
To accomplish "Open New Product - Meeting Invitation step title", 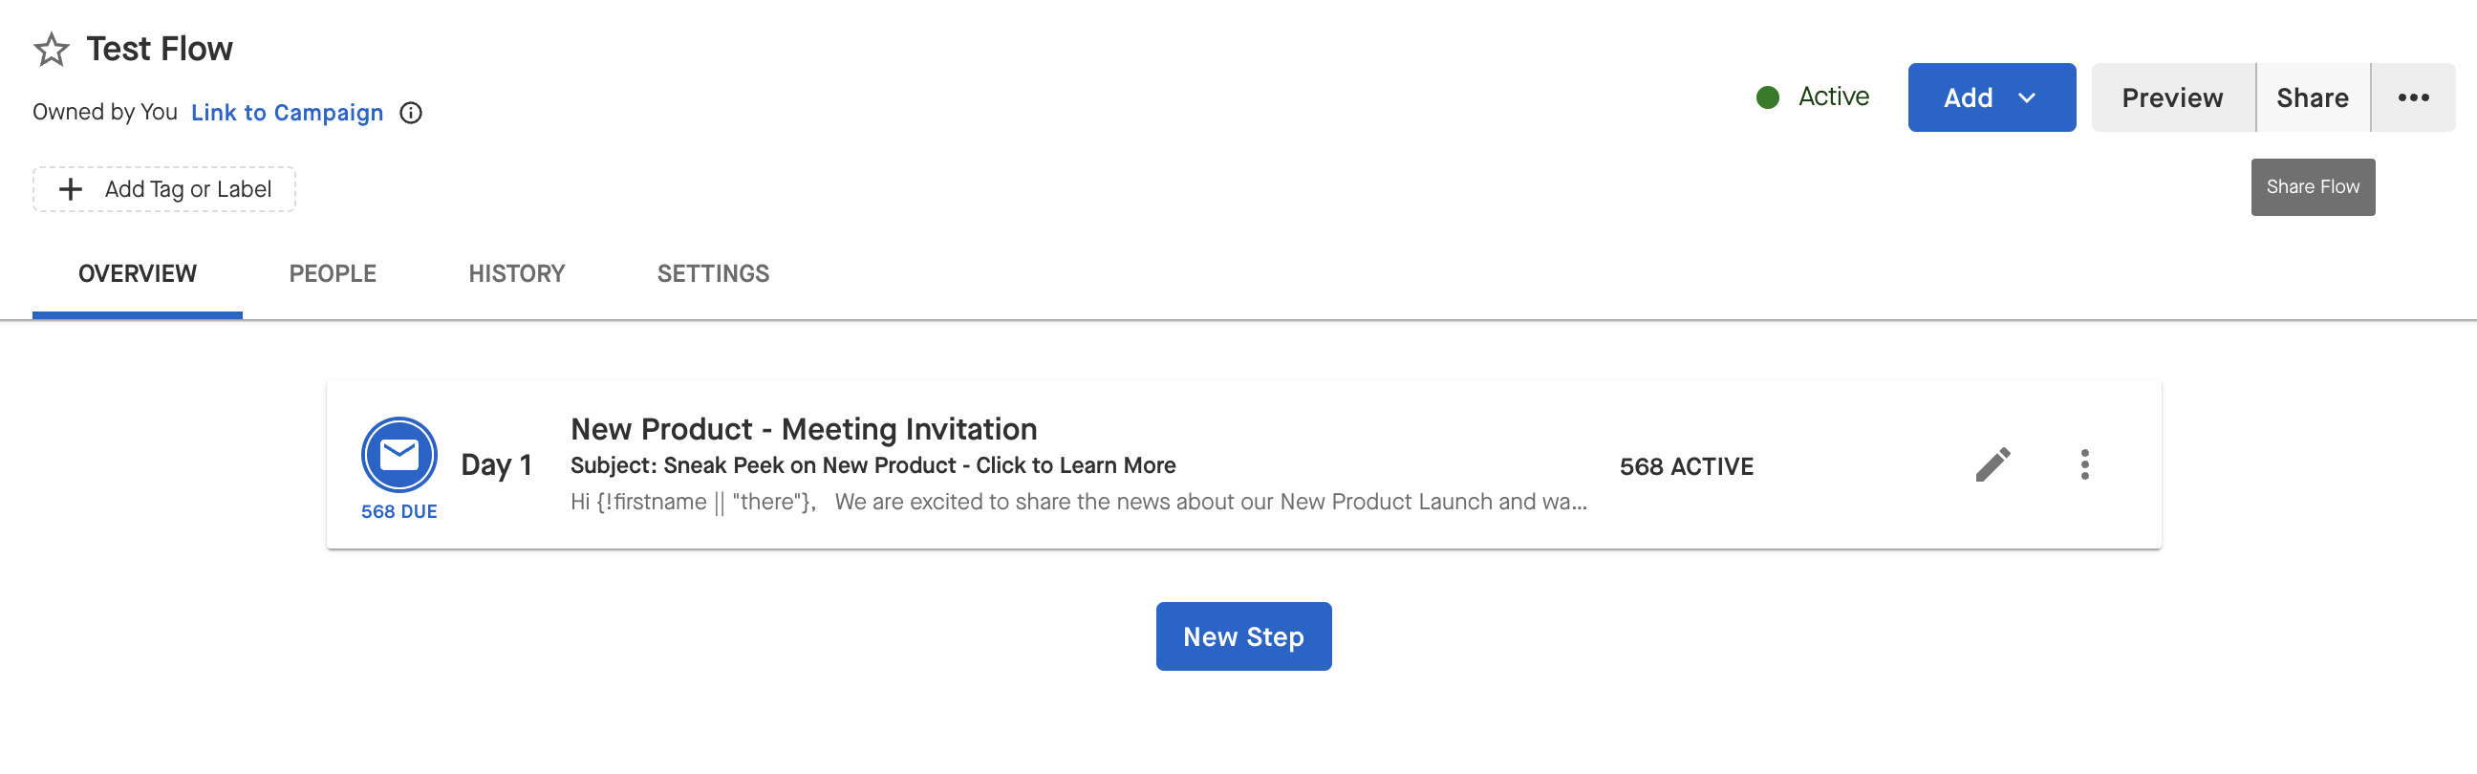I will coord(804,429).
